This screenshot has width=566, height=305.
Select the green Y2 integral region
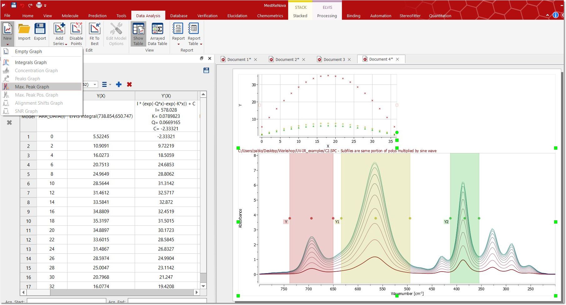point(464,218)
